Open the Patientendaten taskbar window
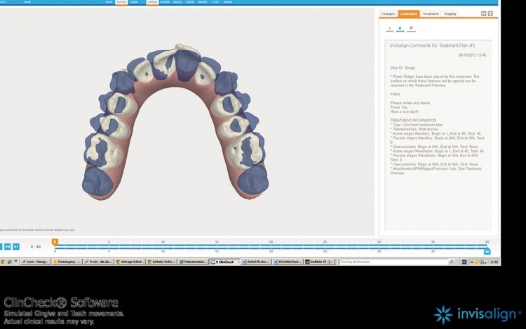526x329 pixels. (194, 262)
